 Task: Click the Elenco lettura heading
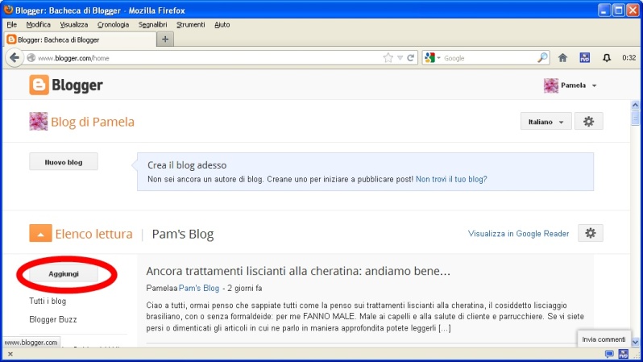[94, 234]
